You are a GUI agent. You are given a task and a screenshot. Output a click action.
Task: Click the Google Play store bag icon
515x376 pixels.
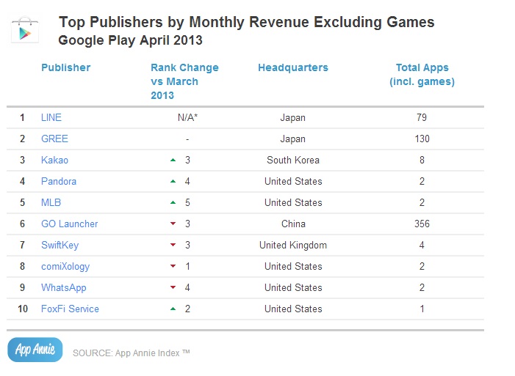point(25,30)
